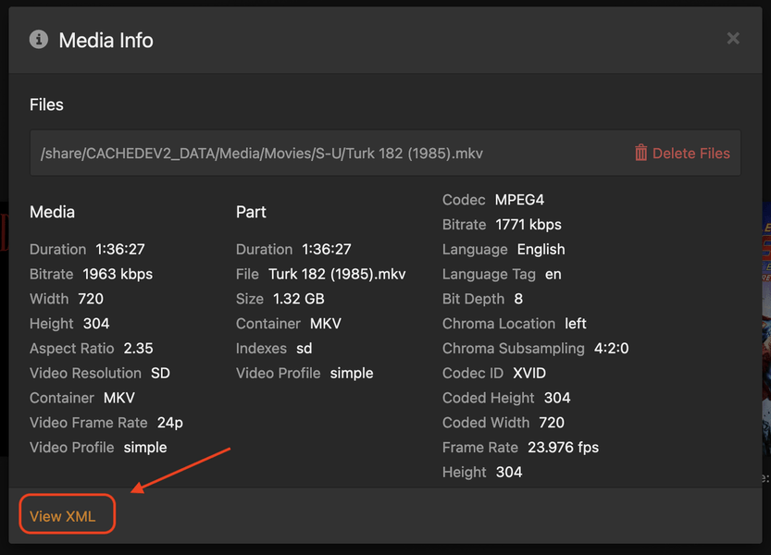Click the red trash can icon
This screenshot has height=555, width=771.
[640, 153]
